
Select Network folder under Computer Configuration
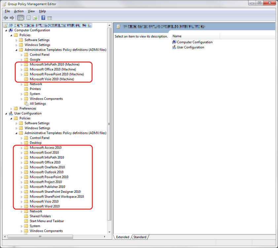pos(36,84)
